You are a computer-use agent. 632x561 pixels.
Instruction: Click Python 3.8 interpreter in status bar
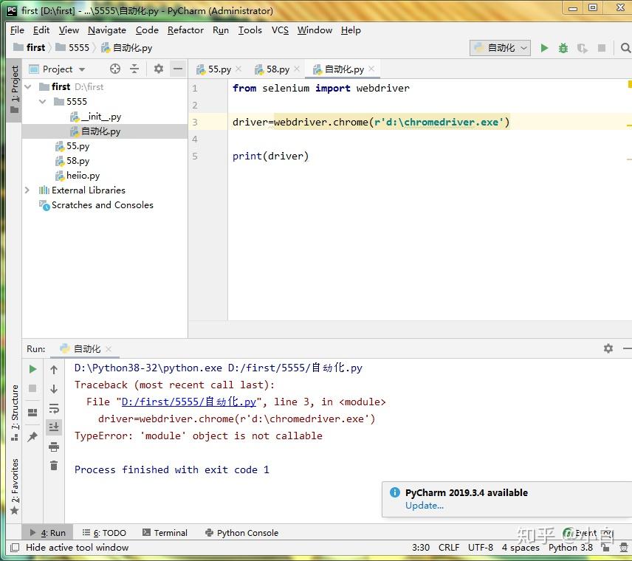(x=570, y=547)
